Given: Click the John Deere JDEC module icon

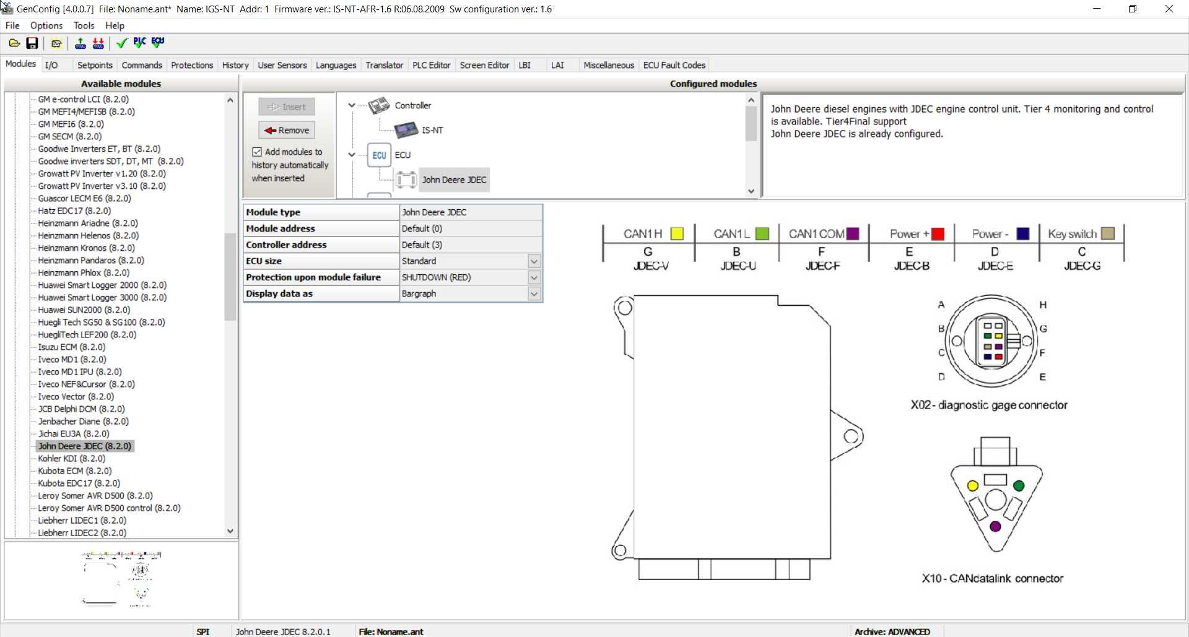Looking at the screenshot, I should click(406, 180).
